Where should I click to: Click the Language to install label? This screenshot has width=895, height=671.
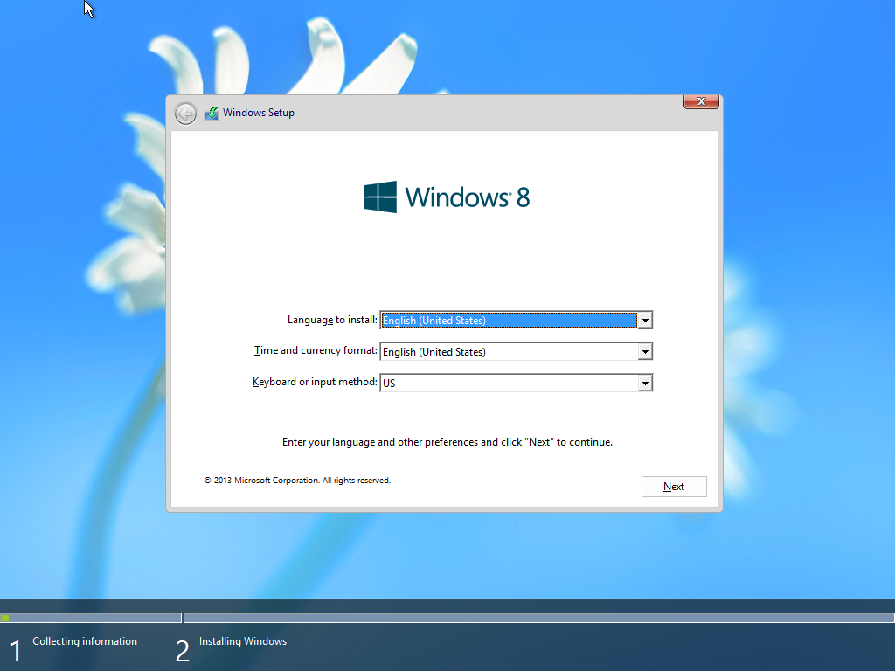point(332,320)
